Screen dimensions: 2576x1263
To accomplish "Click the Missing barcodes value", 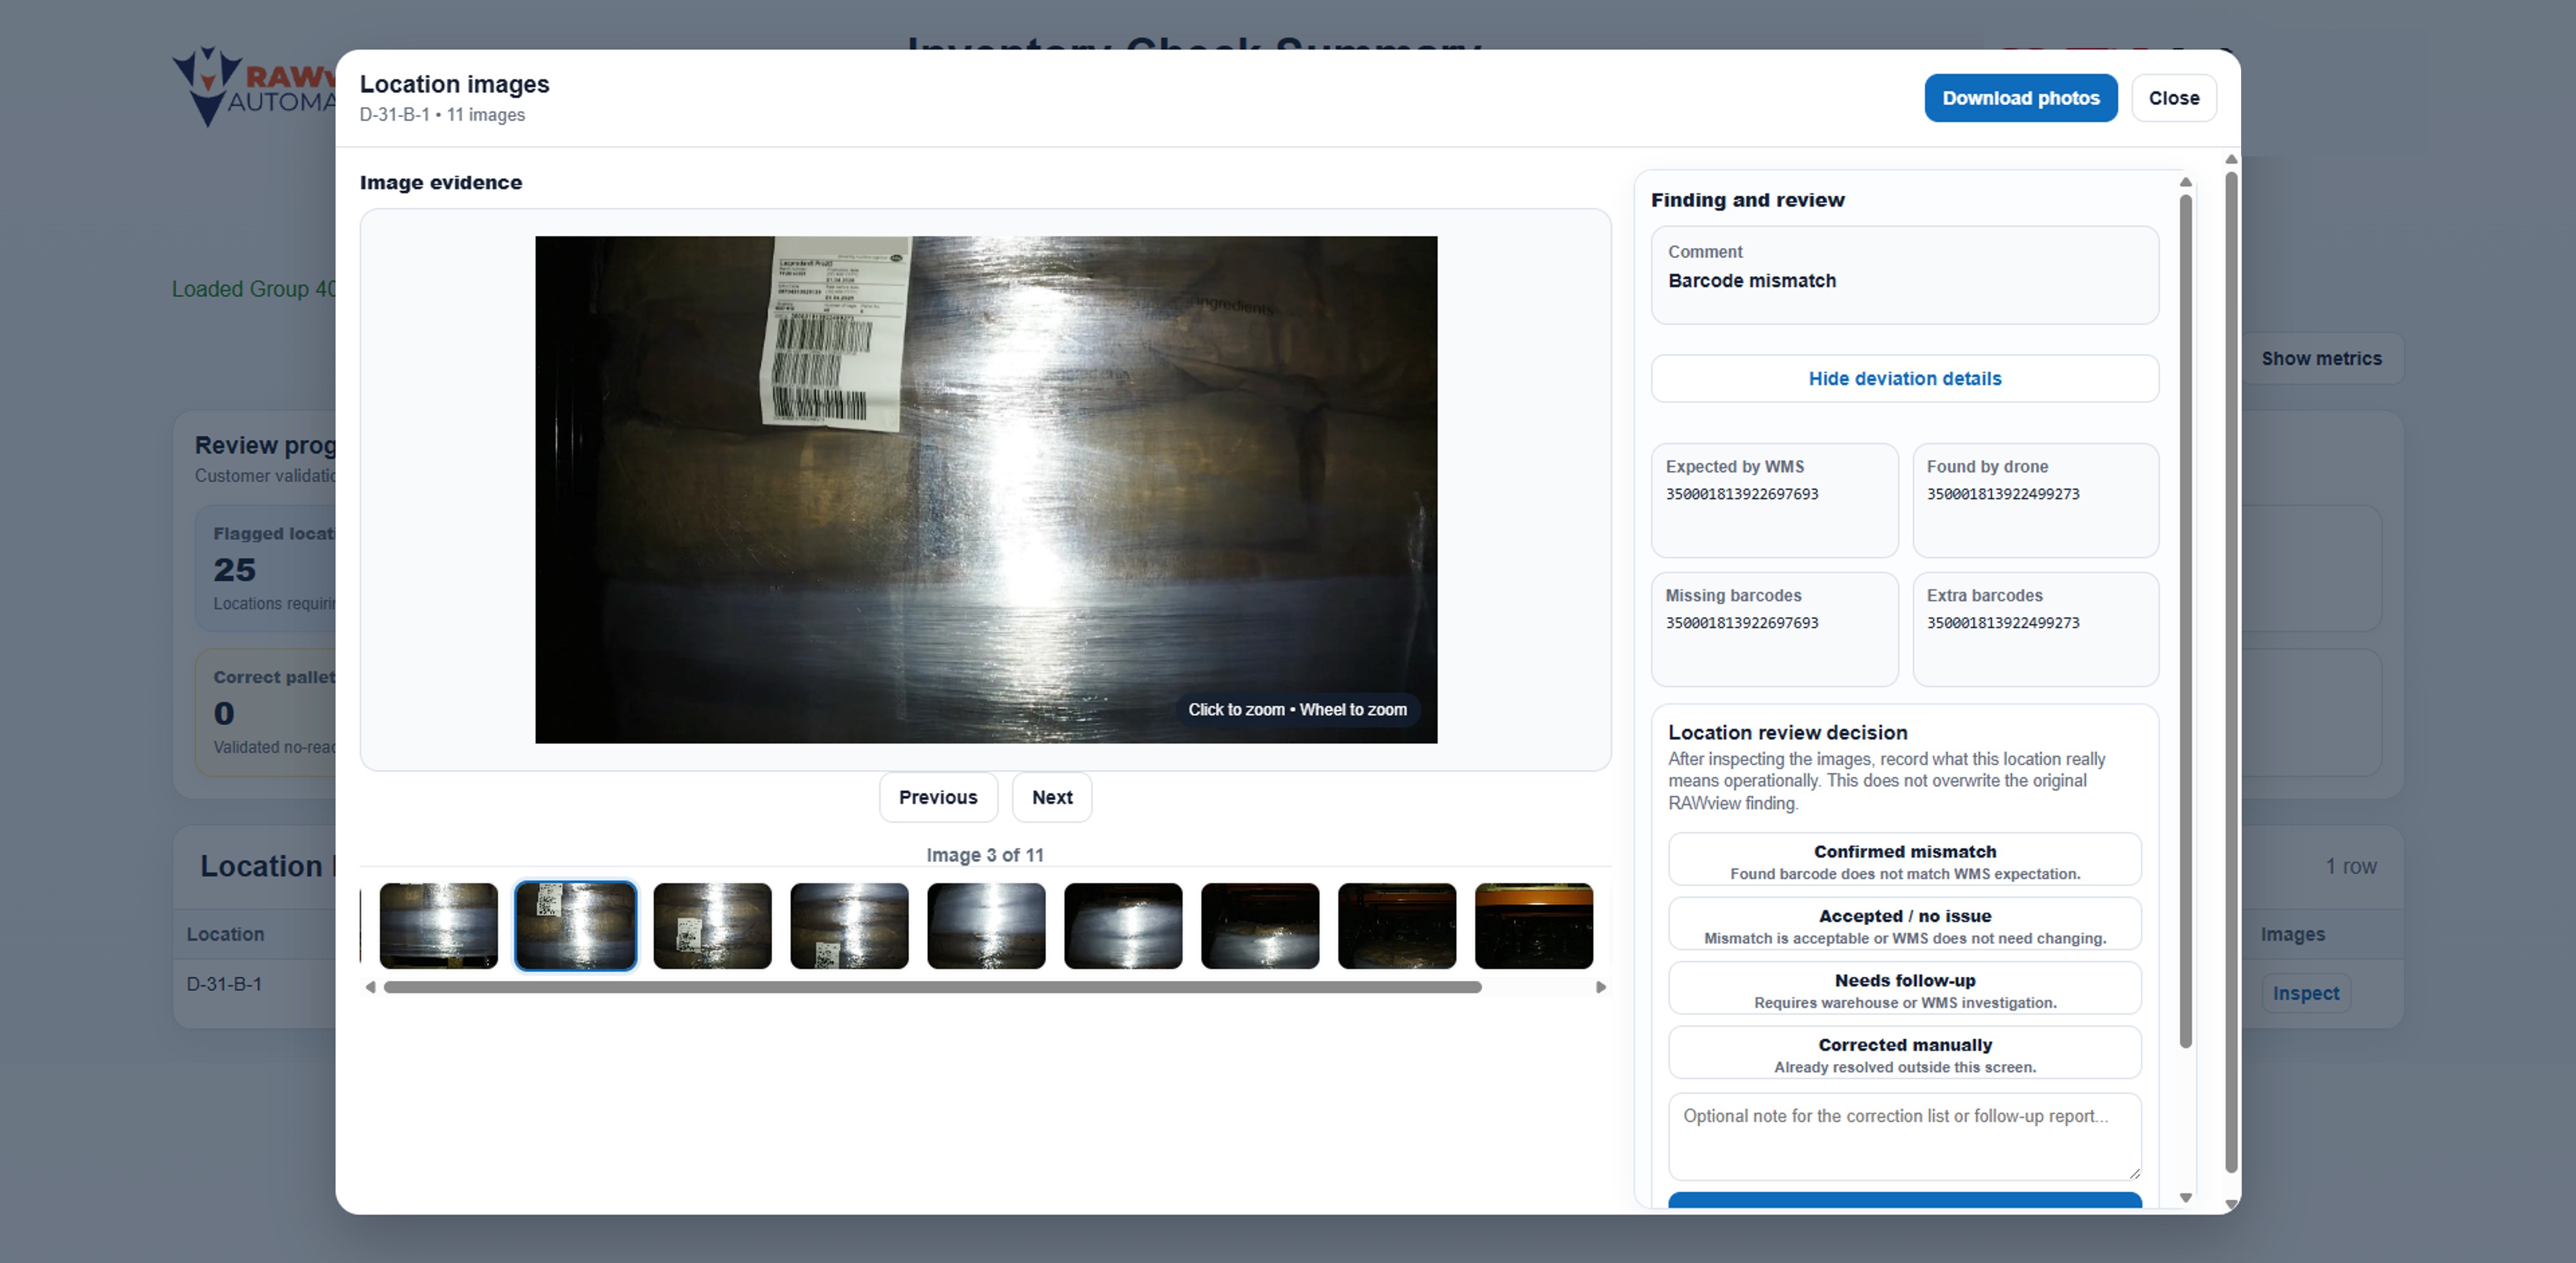I will 1742,623.
